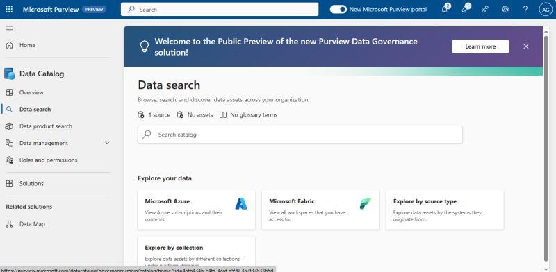Screen dimensions: 556x272
Task: Click the AG account avatar
Action: [x=545, y=10]
